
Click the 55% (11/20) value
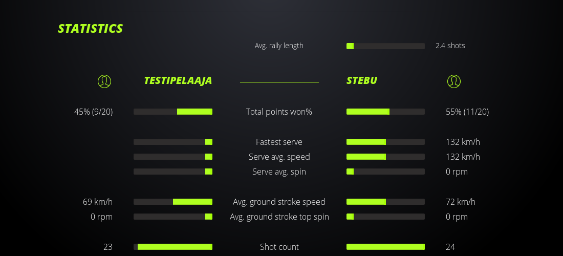pyautogui.click(x=467, y=112)
